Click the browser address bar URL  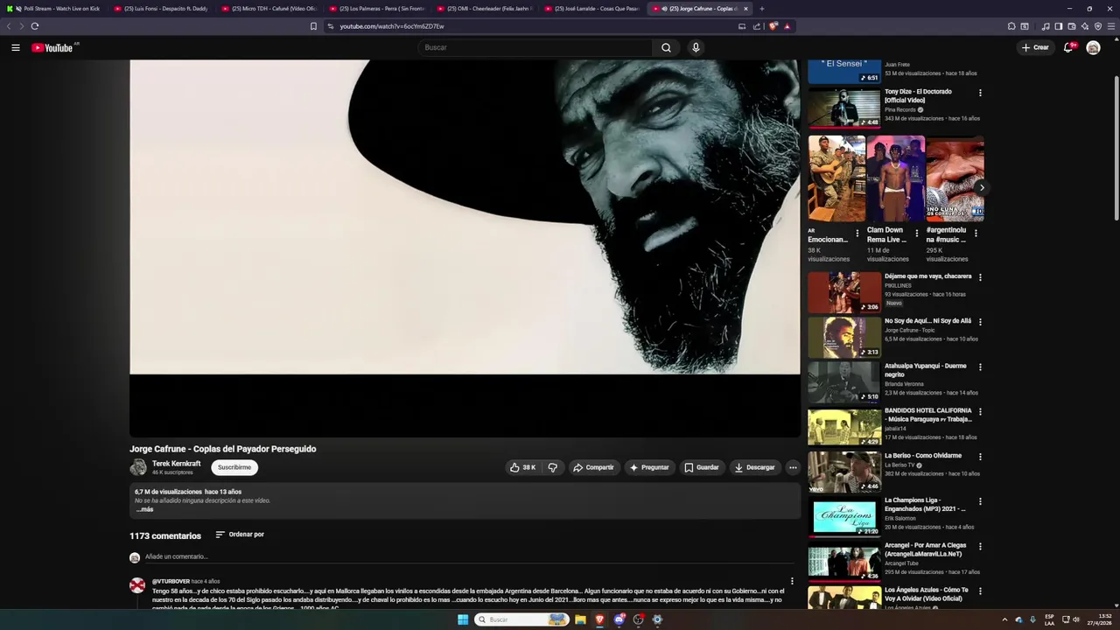pos(392,26)
